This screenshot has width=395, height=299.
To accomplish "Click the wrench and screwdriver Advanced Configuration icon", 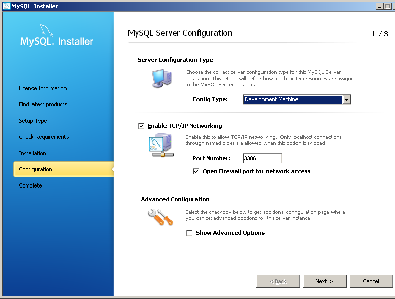I will coord(160,217).
